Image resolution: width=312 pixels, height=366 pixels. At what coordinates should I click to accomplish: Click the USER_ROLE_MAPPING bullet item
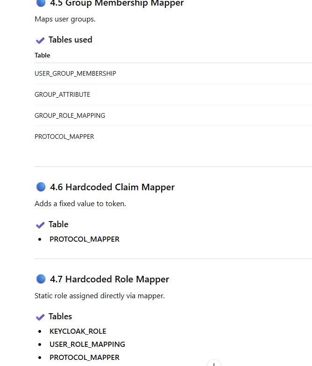click(x=87, y=344)
